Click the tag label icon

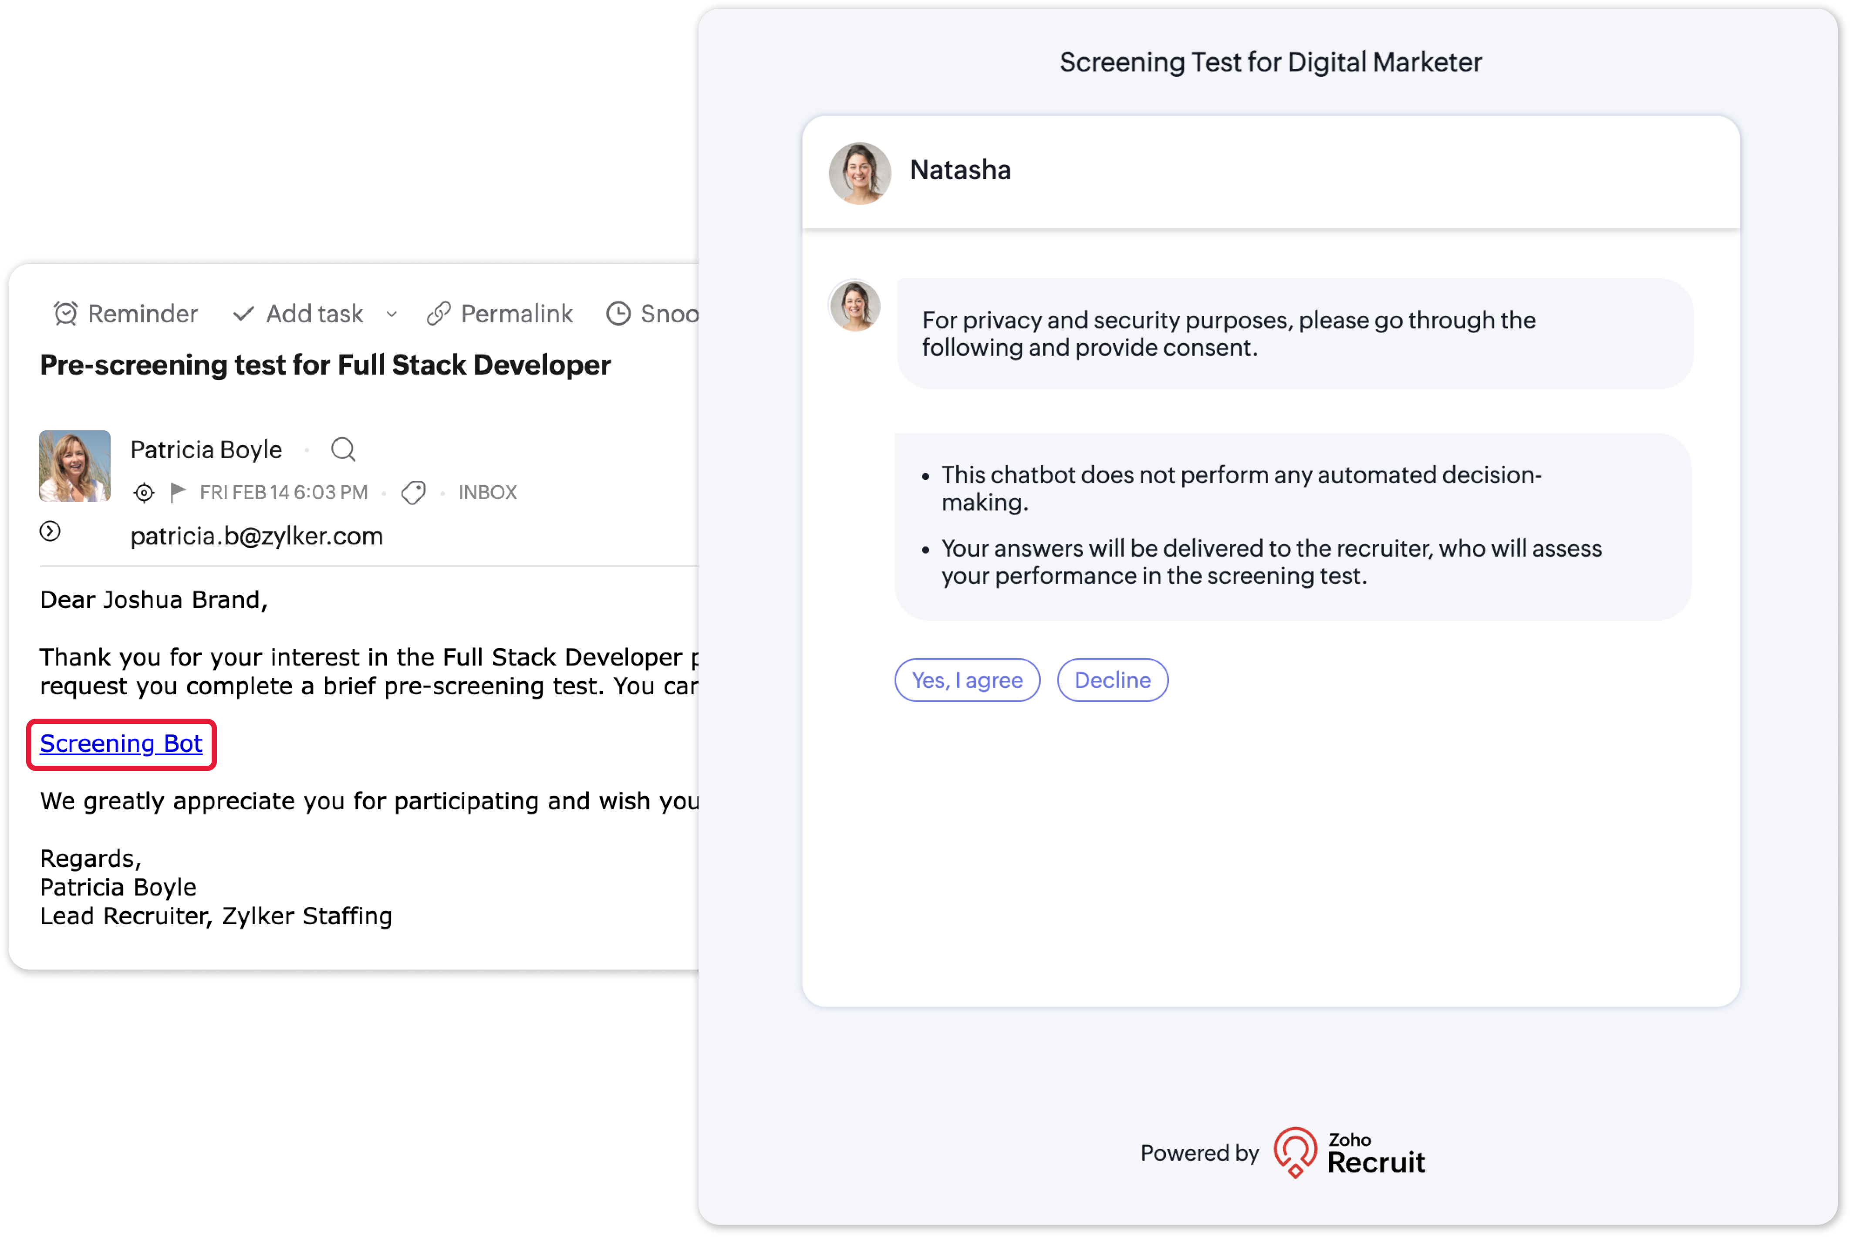click(x=413, y=493)
